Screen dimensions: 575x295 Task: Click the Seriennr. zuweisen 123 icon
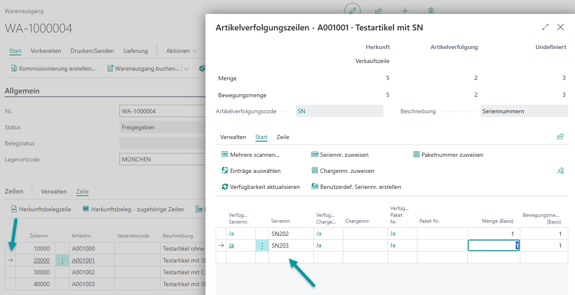click(x=314, y=155)
